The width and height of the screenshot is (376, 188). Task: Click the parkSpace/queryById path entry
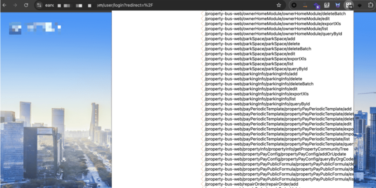pos(256,69)
